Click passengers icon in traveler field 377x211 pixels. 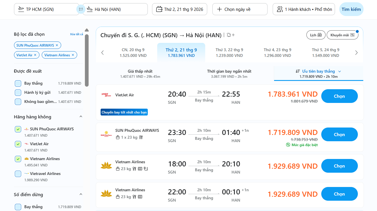point(280,9)
